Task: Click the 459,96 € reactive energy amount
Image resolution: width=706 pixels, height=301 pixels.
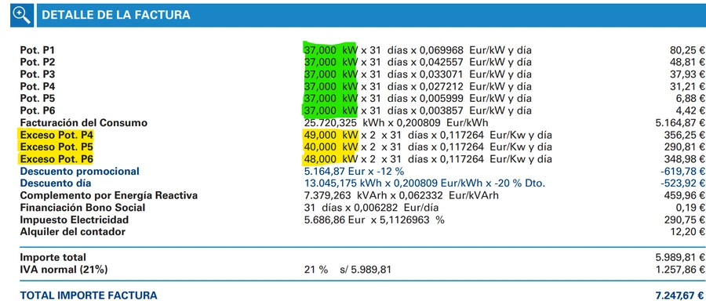Action: point(685,196)
